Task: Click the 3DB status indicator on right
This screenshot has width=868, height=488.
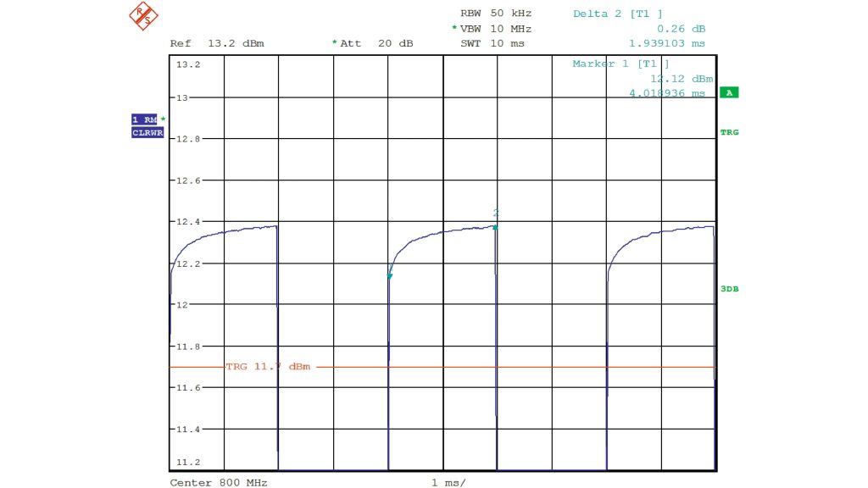Action: [x=729, y=289]
